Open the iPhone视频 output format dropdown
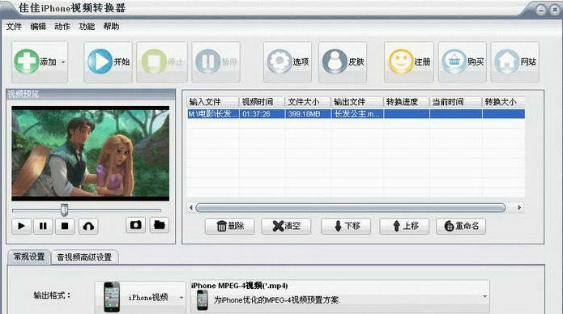563x314 pixels. (140, 297)
